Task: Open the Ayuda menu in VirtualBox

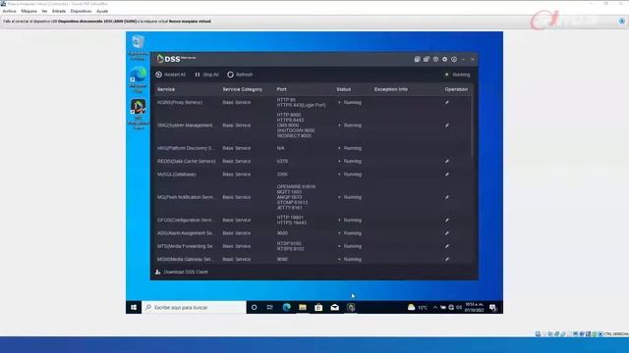Action: point(102,11)
